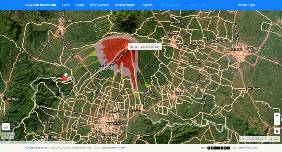Click the MAGMA Indonesia footer link
Image resolution: width=282 pixels, height=152 pixels.
[36, 148]
